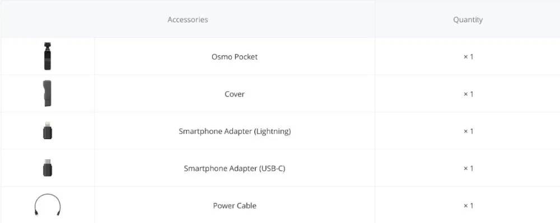
Task: Click Smartphone Adapter (USB-C) label
Action: (x=235, y=168)
